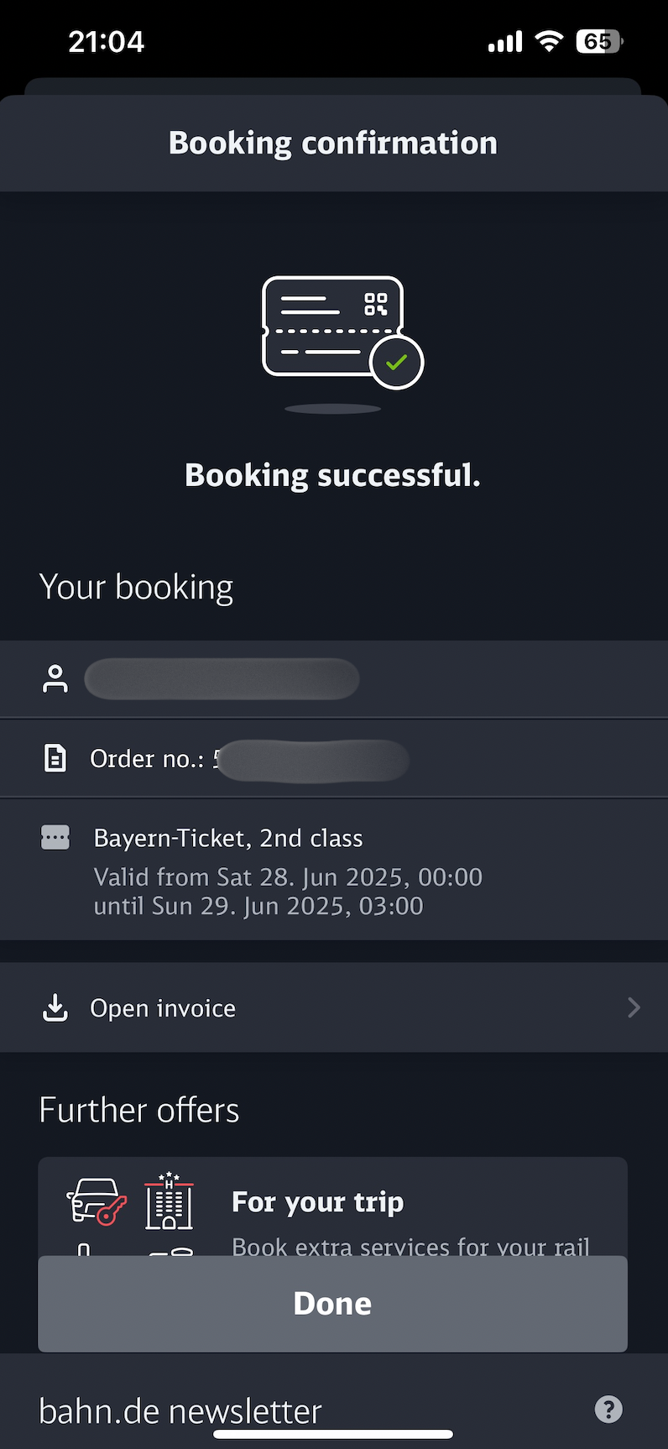Click the invoice download arrow icon
Screen dimensions: 668x1449
pyautogui.click(x=55, y=1007)
